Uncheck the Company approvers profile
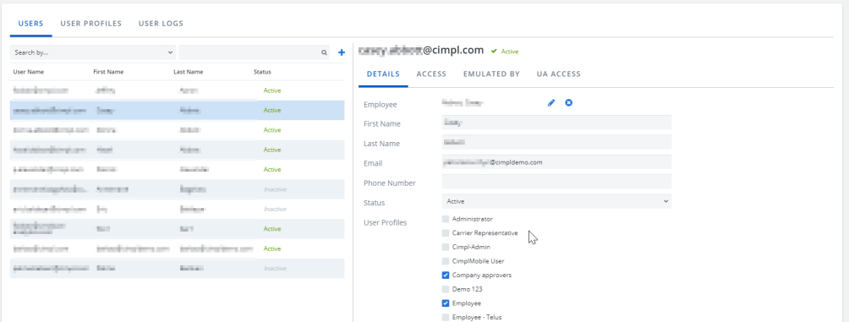The width and height of the screenshot is (849, 322). 446,276
